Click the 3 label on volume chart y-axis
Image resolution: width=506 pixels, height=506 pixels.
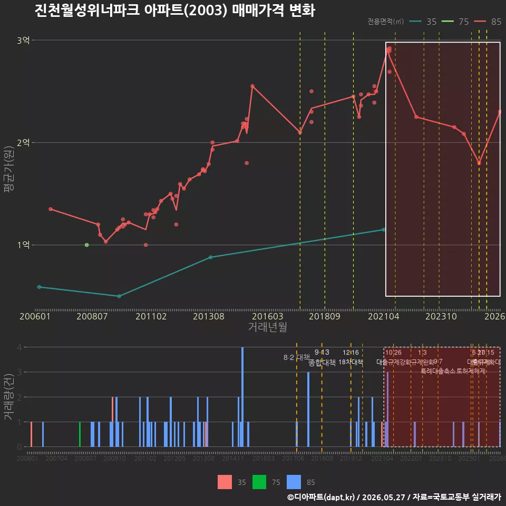click(20, 372)
